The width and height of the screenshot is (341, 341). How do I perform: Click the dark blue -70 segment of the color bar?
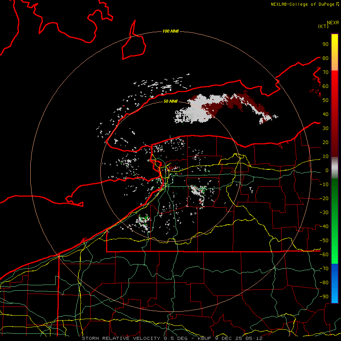click(335, 269)
